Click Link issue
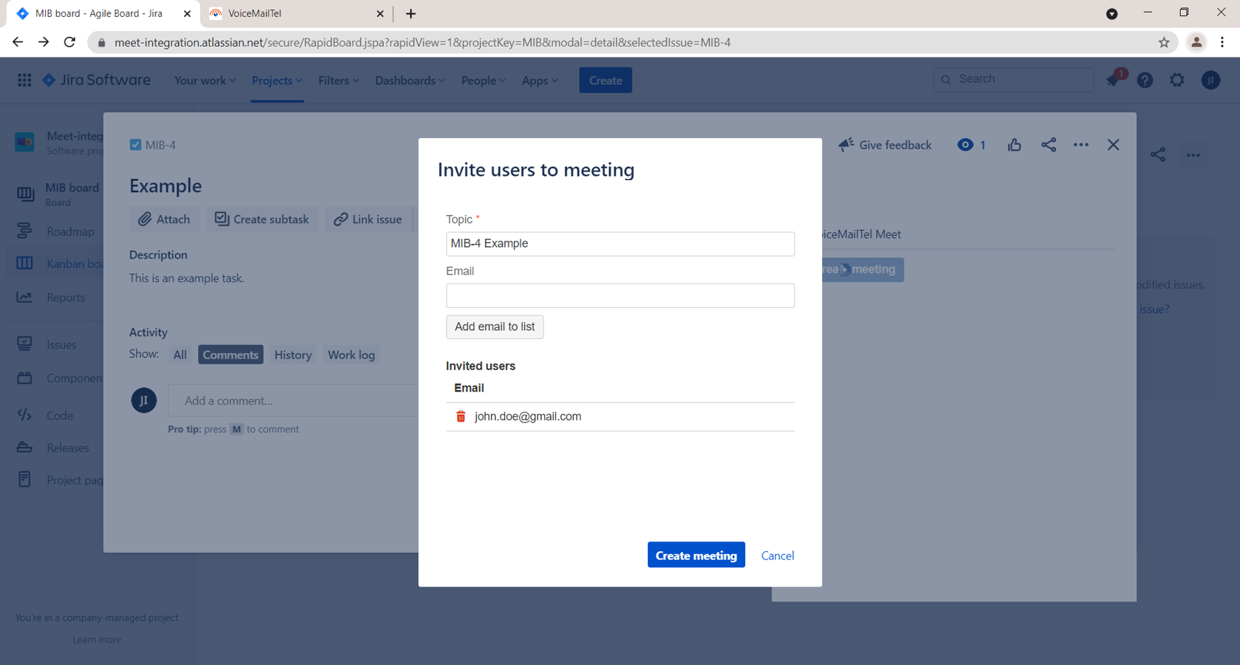The height and width of the screenshot is (665, 1240). pos(367,219)
